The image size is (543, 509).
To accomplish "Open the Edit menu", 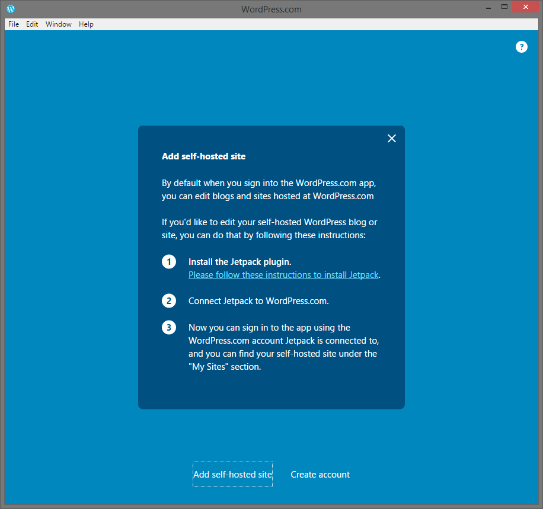I will tap(32, 24).
